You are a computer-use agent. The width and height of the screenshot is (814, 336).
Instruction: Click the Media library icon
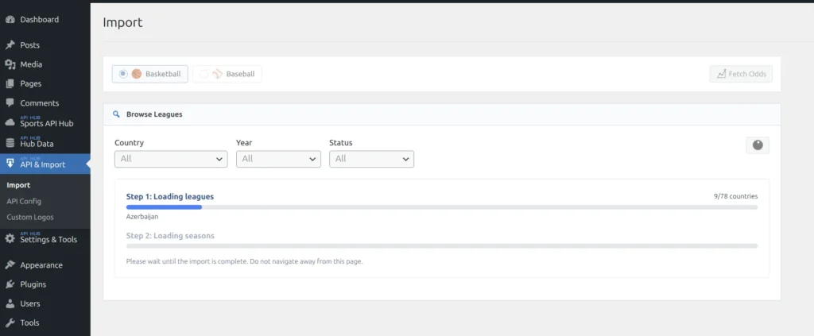point(10,64)
